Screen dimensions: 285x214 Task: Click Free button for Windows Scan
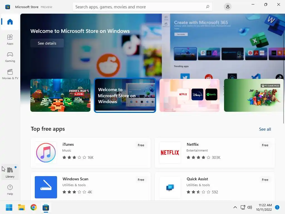(x=141, y=180)
